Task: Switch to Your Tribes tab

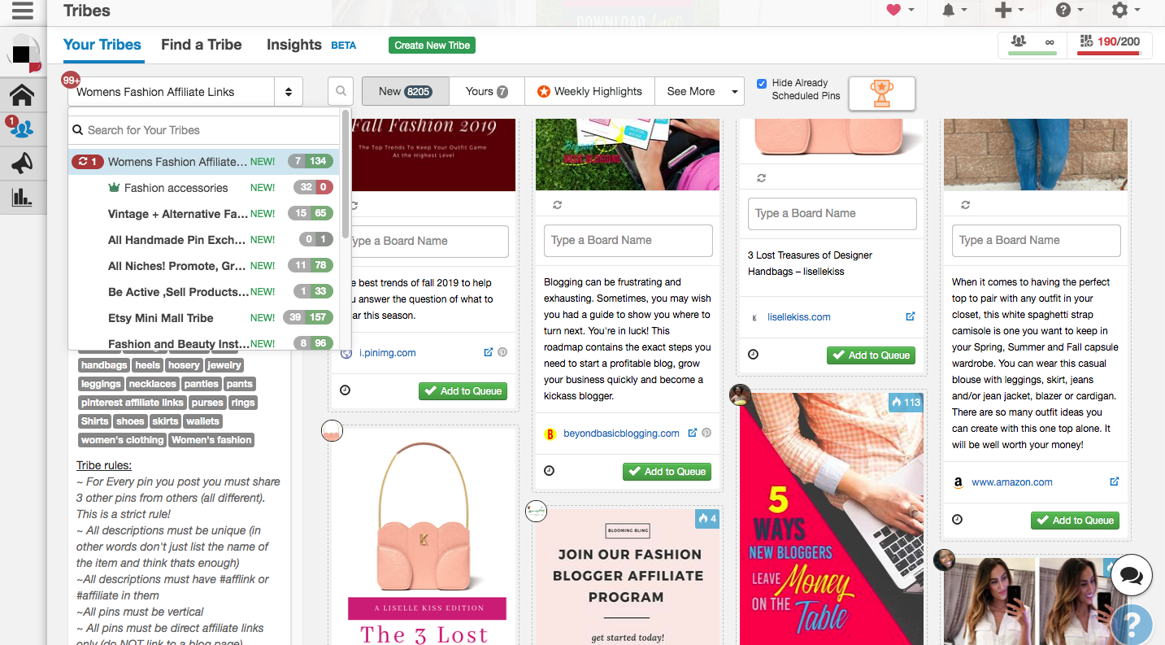Action: click(102, 45)
